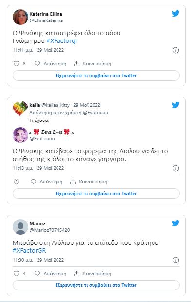This screenshot has width=191, height=302.
Task: Like Katerina Ellina's tweet with the heart
Action: 17,64
